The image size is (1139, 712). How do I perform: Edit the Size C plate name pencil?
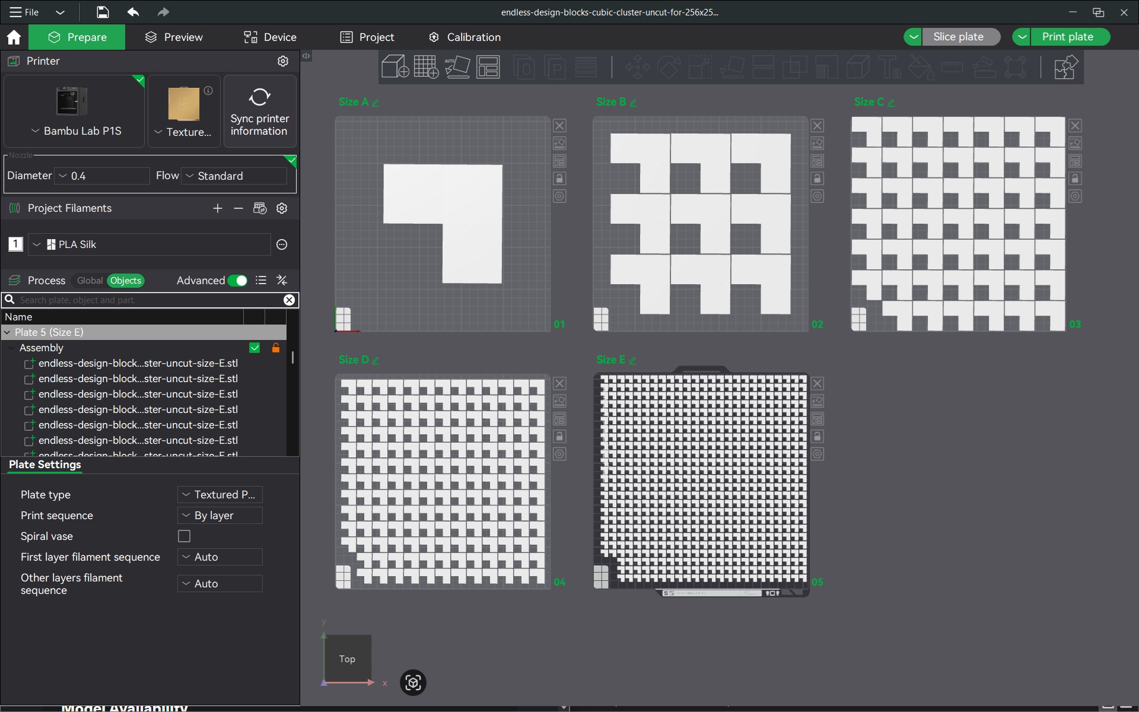pos(891,103)
